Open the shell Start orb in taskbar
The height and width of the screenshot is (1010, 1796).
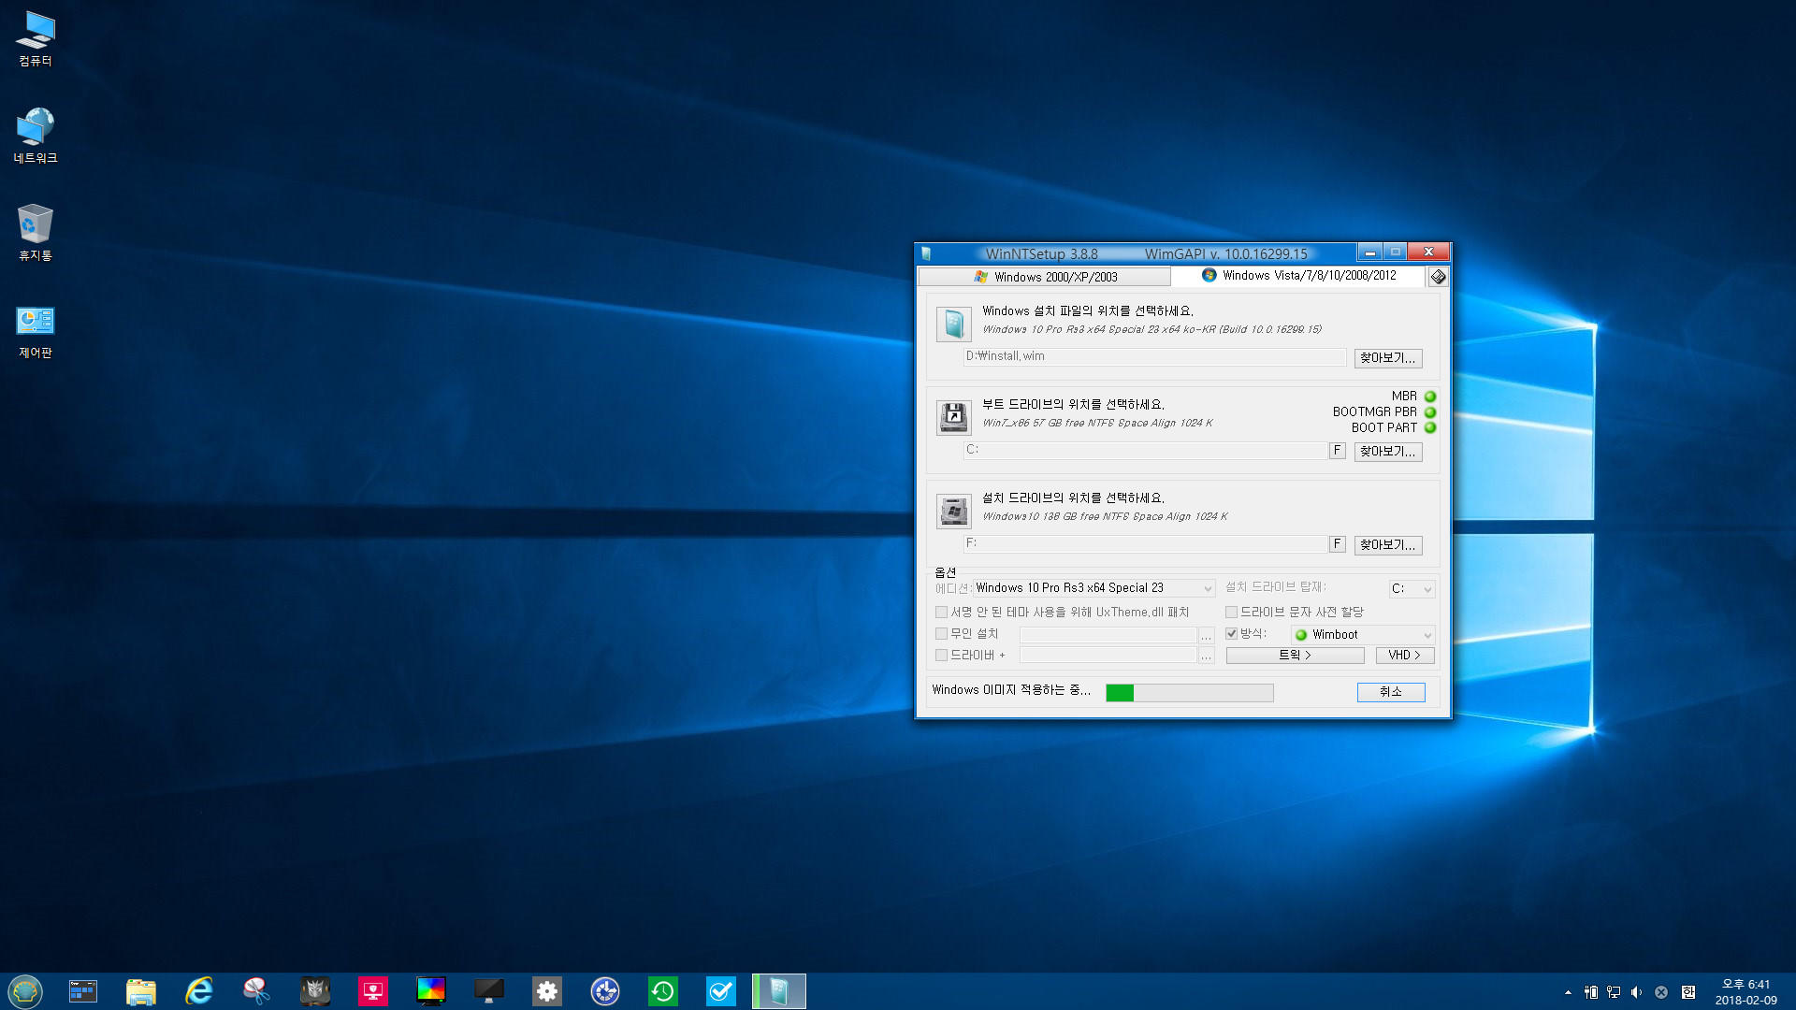point(25,991)
